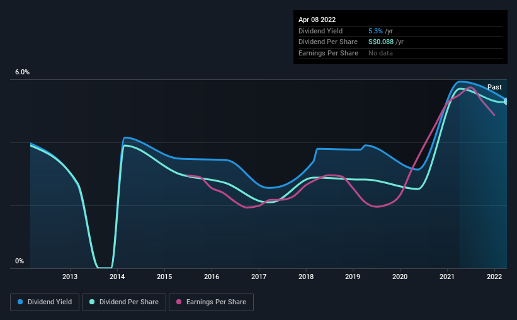Image resolution: width=517 pixels, height=320 pixels.
Task: Click the 5.3% Dividend Yield value in tooltip
Action: tap(375, 31)
